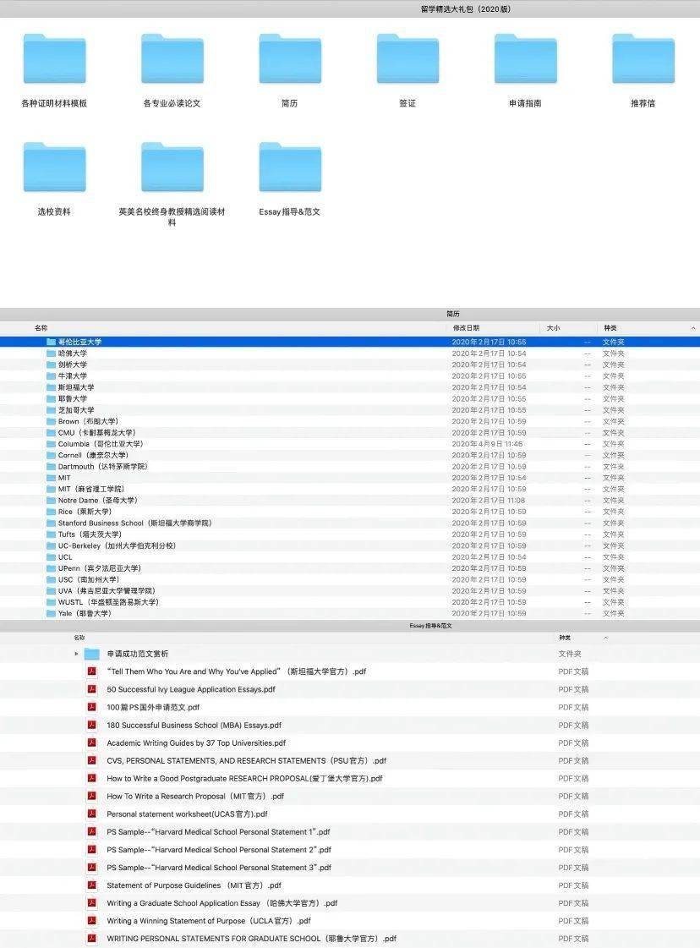The image size is (700, 948).
Task: Click folder icon of 哈佛大学 row
Action: tap(52, 353)
